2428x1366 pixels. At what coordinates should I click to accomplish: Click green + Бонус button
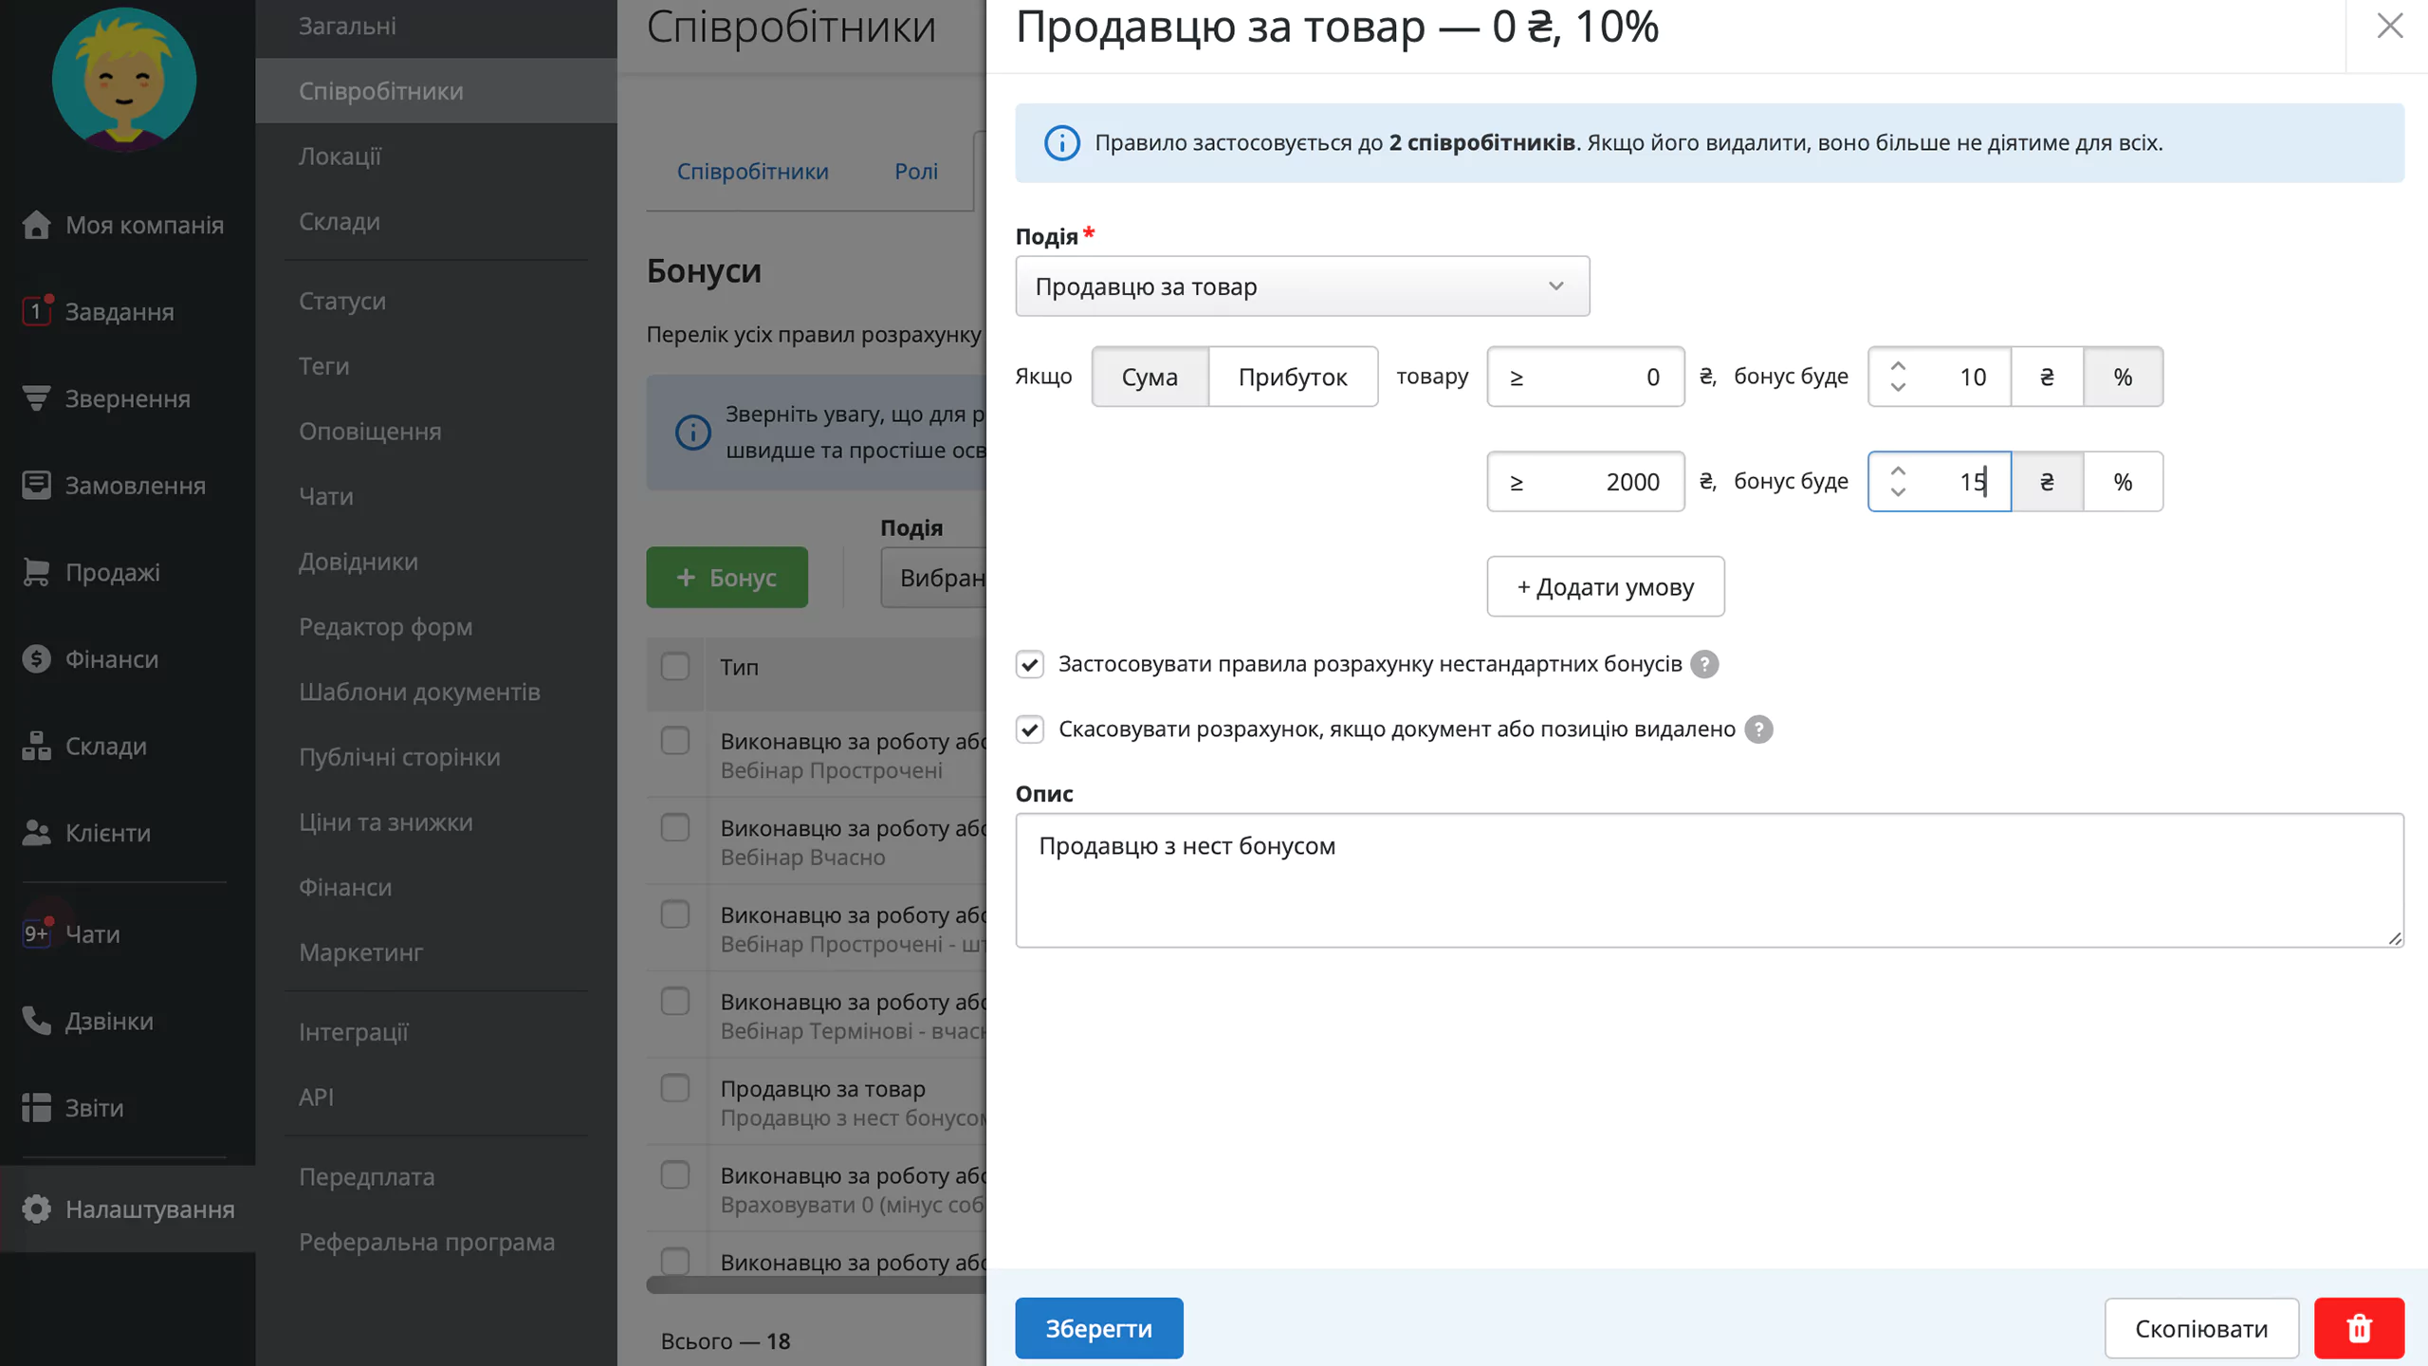click(x=727, y=577)
